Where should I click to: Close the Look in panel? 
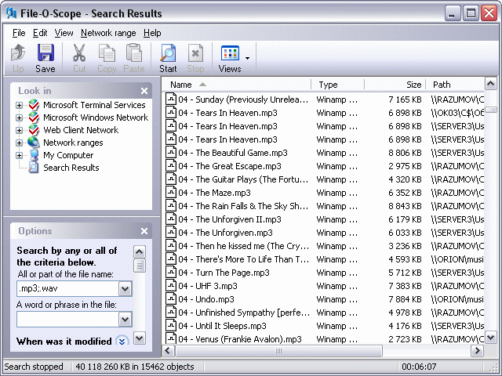pyautogui.click(x=144, y=91)
